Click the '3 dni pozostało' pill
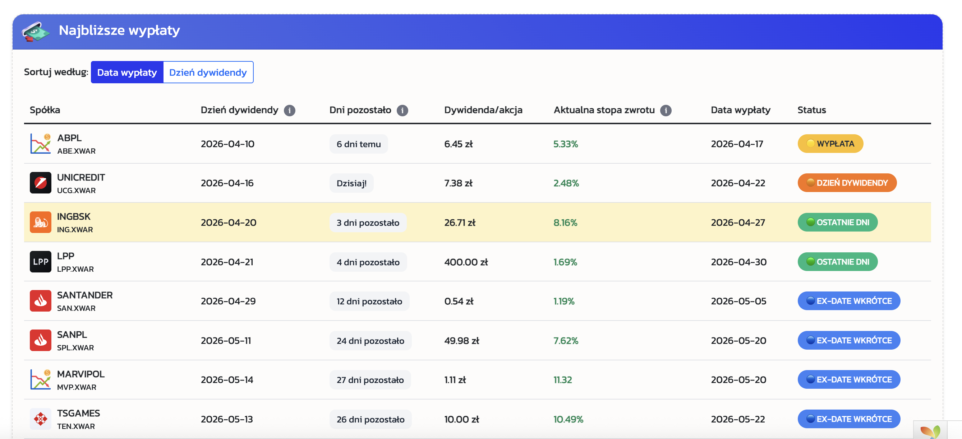The width and height of the screenshot is (962, 439). [x=368, y=223]
